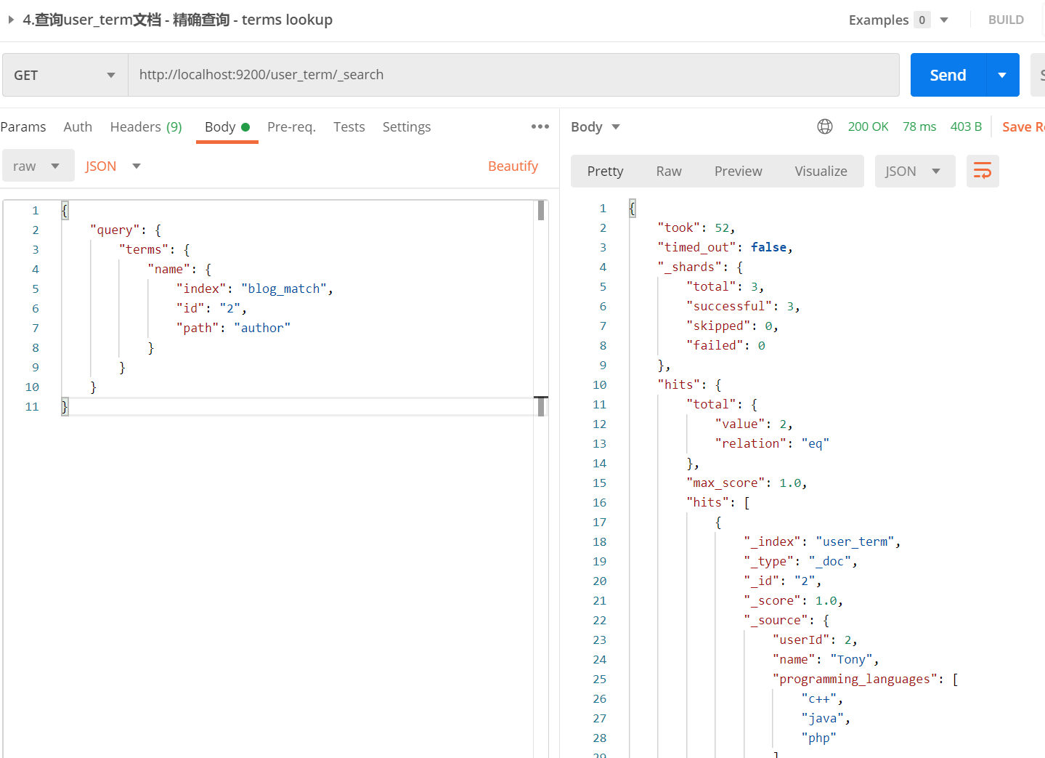Click the request URL input field
1045x758 pixels.
pyautogui.click(x=513, y=75)
